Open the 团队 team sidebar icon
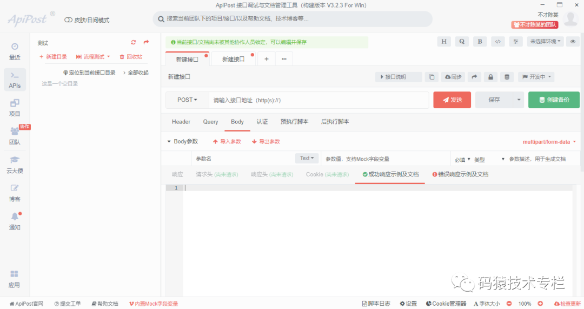Viewport: 584px width, 309px height. pos(15,136)
